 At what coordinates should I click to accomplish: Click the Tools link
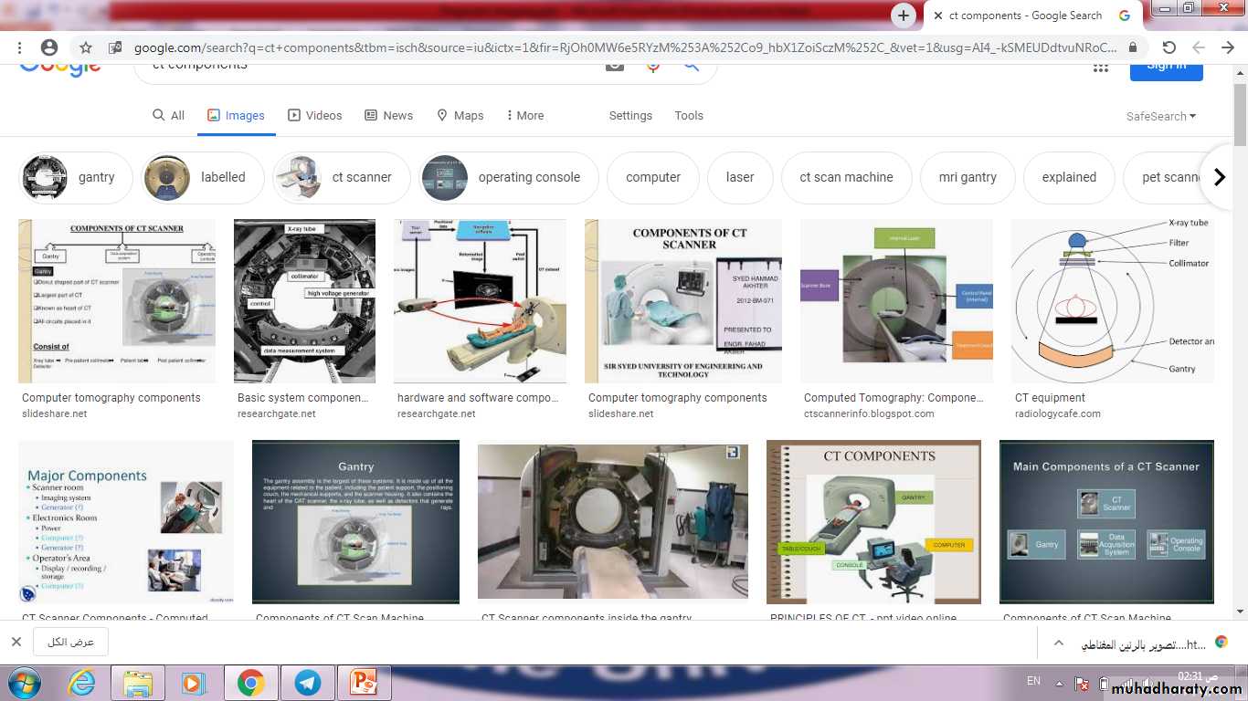pos(689,116)
